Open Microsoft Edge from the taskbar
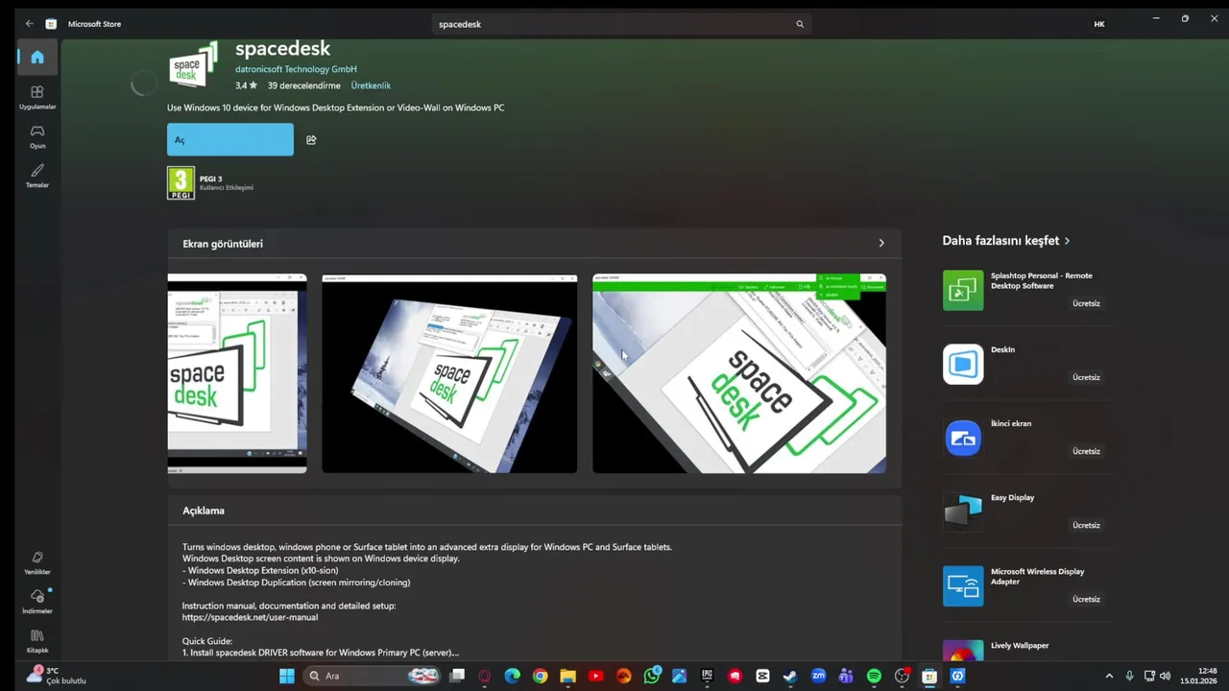The height and width of the screenshot is (691, 1229). click(512, 676)
